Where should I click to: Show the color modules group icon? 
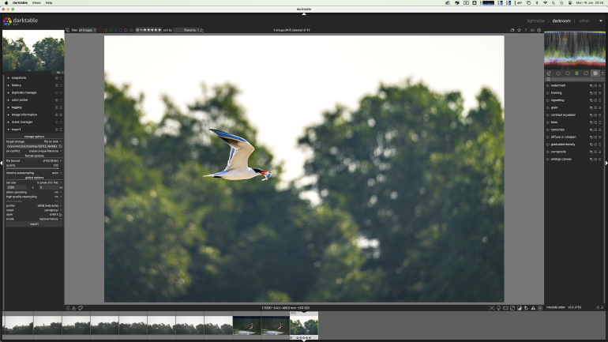coord(577,73)
